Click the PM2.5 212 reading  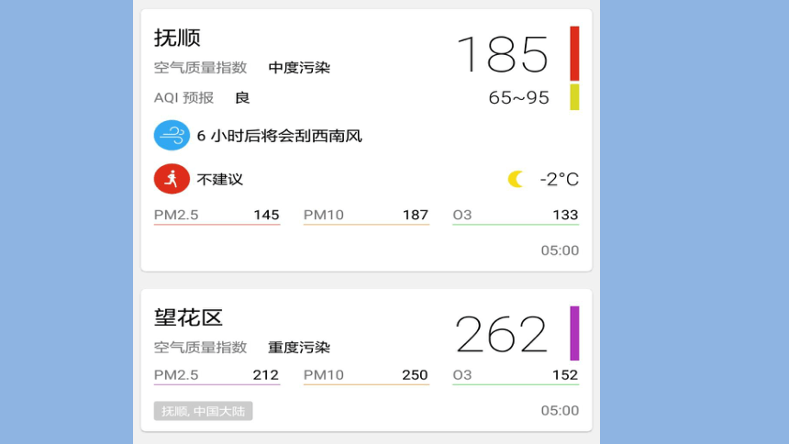click(217, 375)
